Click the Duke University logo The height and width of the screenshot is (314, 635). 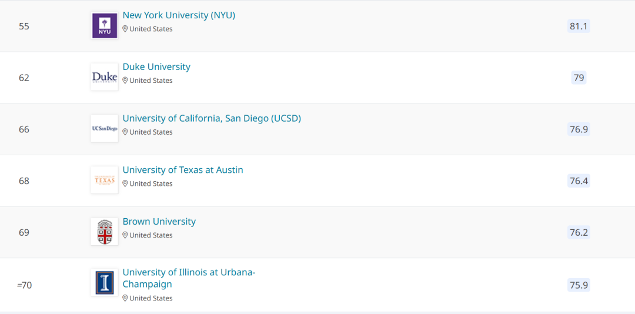(x=105, y=77)
